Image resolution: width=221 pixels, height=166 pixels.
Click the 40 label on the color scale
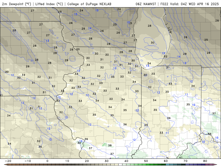[x=126, y=161]
